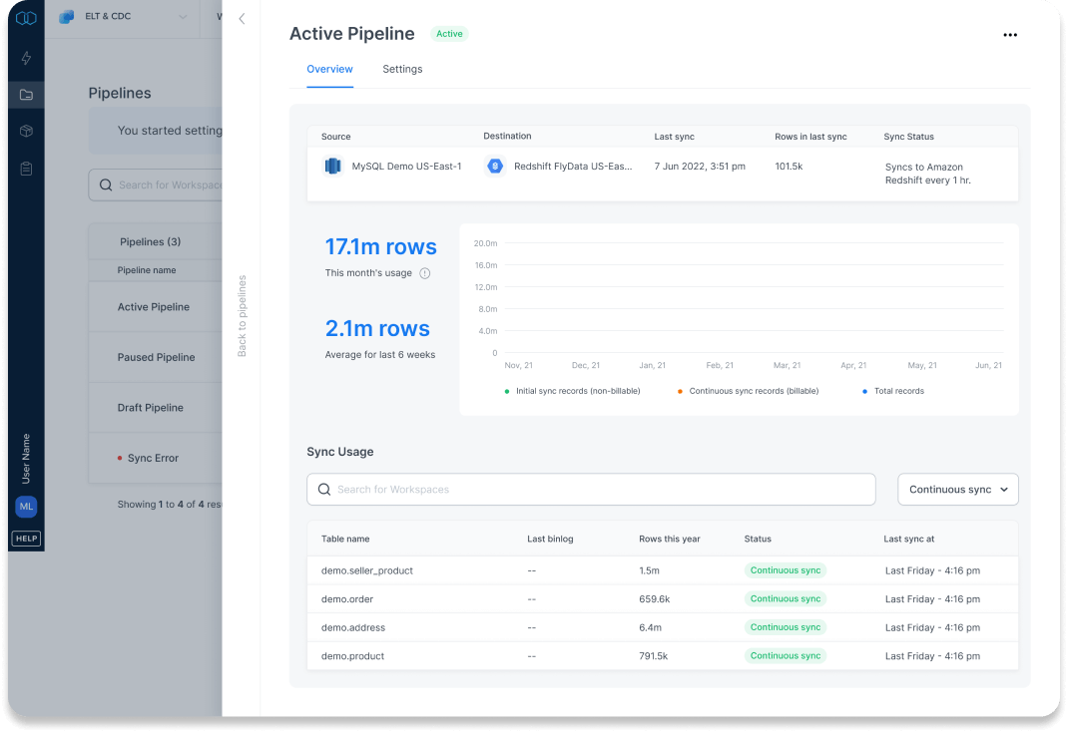Open the folder icon in sidebar
This screenshot has width=1068, height=733.
click(x=26, y=95)
